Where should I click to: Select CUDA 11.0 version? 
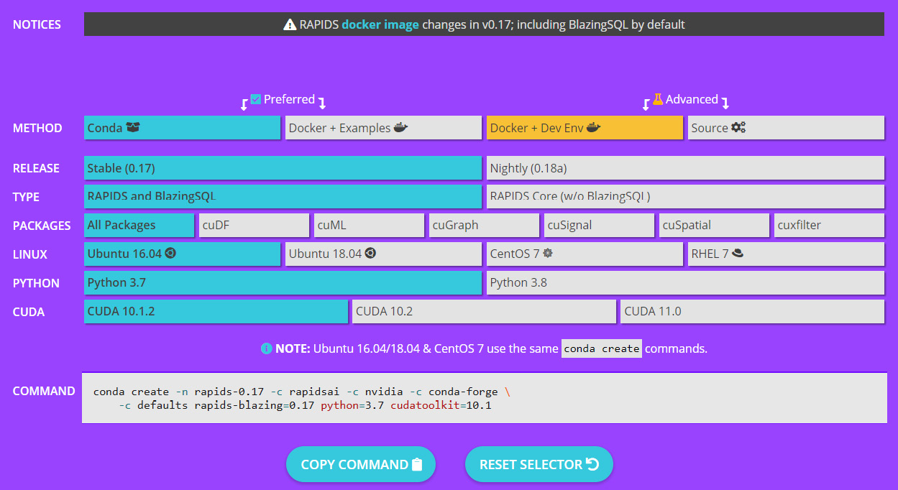coord(752,312)
